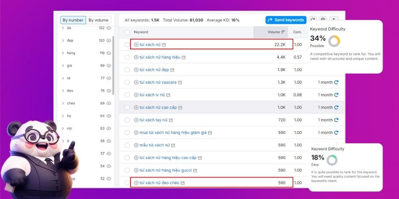Tick the checkbox for 'túi xách nữ hàng hiệu'

[127, 57]
